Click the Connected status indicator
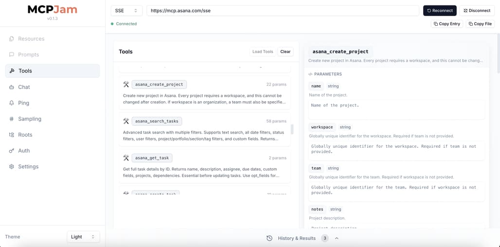This screenshot has height=247, width=500. [124, 24]
